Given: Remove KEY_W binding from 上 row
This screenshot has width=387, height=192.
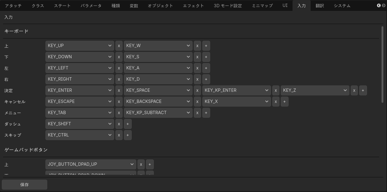Looking at the screenshot, I should (x=197, y=46).
